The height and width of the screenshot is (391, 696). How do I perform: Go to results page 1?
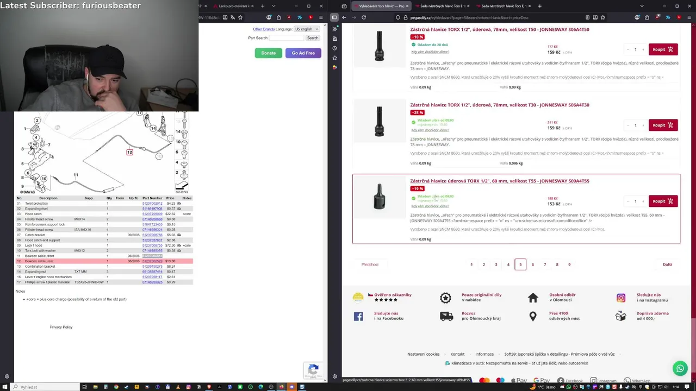pyautogui.click(x=471, y=264)
